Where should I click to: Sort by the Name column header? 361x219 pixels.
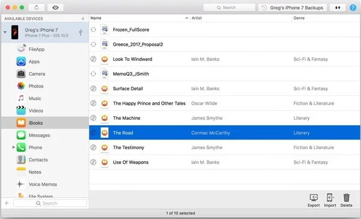coord(140,18)
